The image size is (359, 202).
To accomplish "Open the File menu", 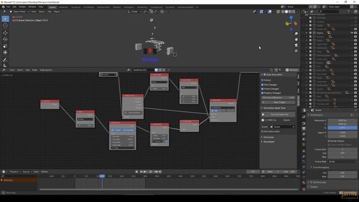I will [8, 7].
